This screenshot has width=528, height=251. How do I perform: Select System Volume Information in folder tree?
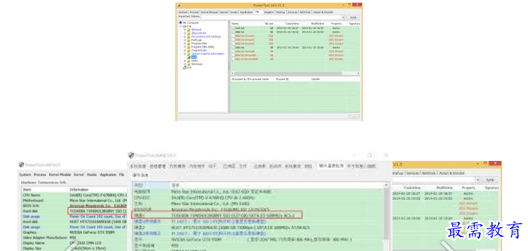point(208,54)
